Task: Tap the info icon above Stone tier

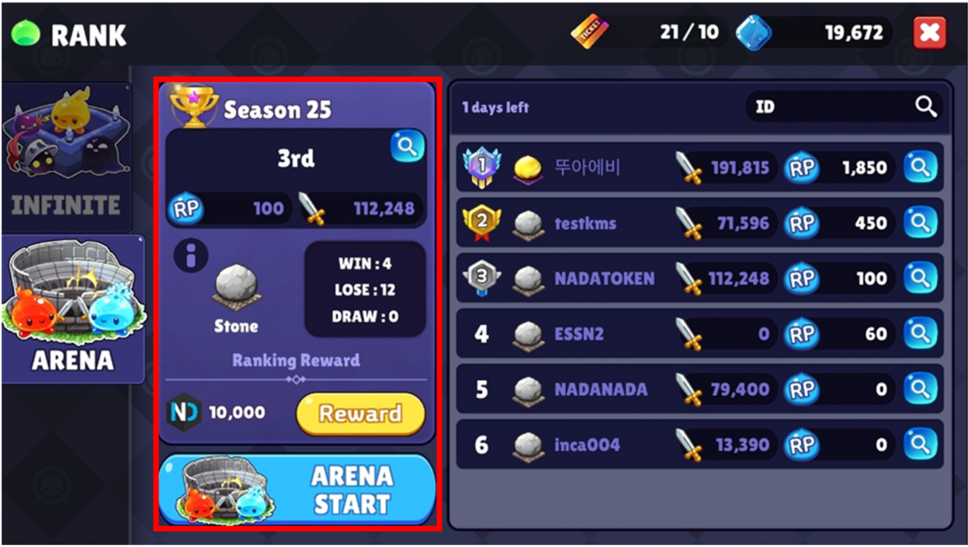Action: (x=191, y=256)
